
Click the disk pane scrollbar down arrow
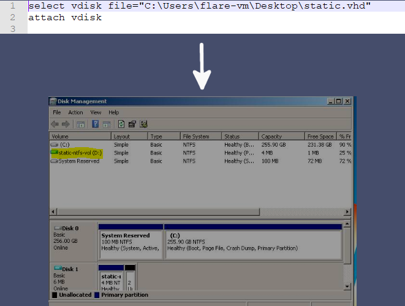pos(347,286)
